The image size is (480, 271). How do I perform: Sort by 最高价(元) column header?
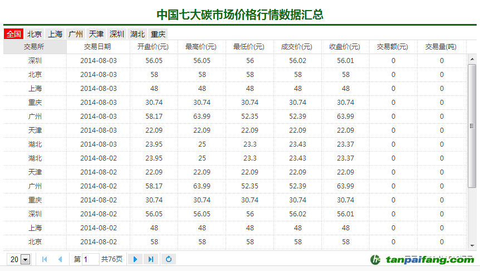click(202, 47)
